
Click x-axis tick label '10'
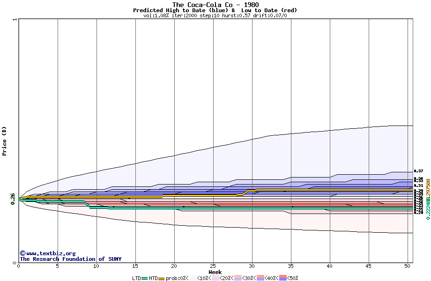[96, 266]
